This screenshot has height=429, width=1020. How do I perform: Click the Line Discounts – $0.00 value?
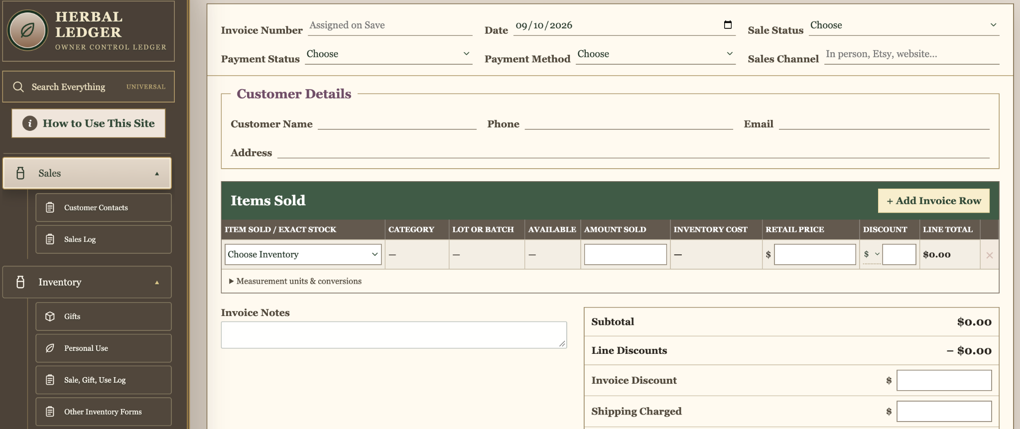click(969, 351)
